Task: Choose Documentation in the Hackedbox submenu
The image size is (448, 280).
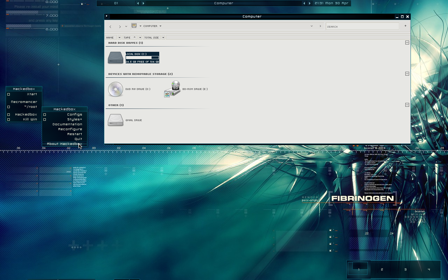Action: coord(64,124)
